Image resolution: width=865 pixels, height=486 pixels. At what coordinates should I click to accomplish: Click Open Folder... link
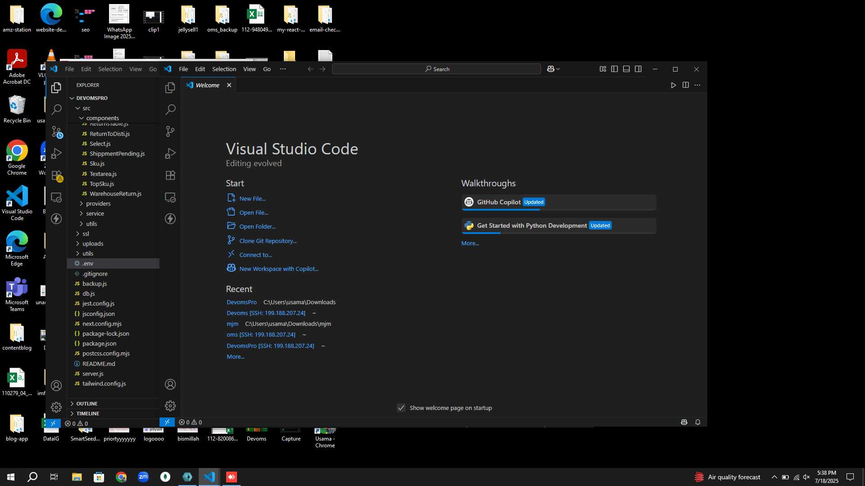pyautogui.click(x=257, y=226)
